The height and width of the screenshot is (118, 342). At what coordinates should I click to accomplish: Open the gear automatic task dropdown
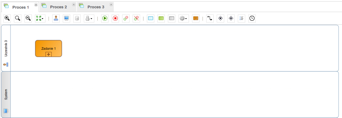(184, 19)
